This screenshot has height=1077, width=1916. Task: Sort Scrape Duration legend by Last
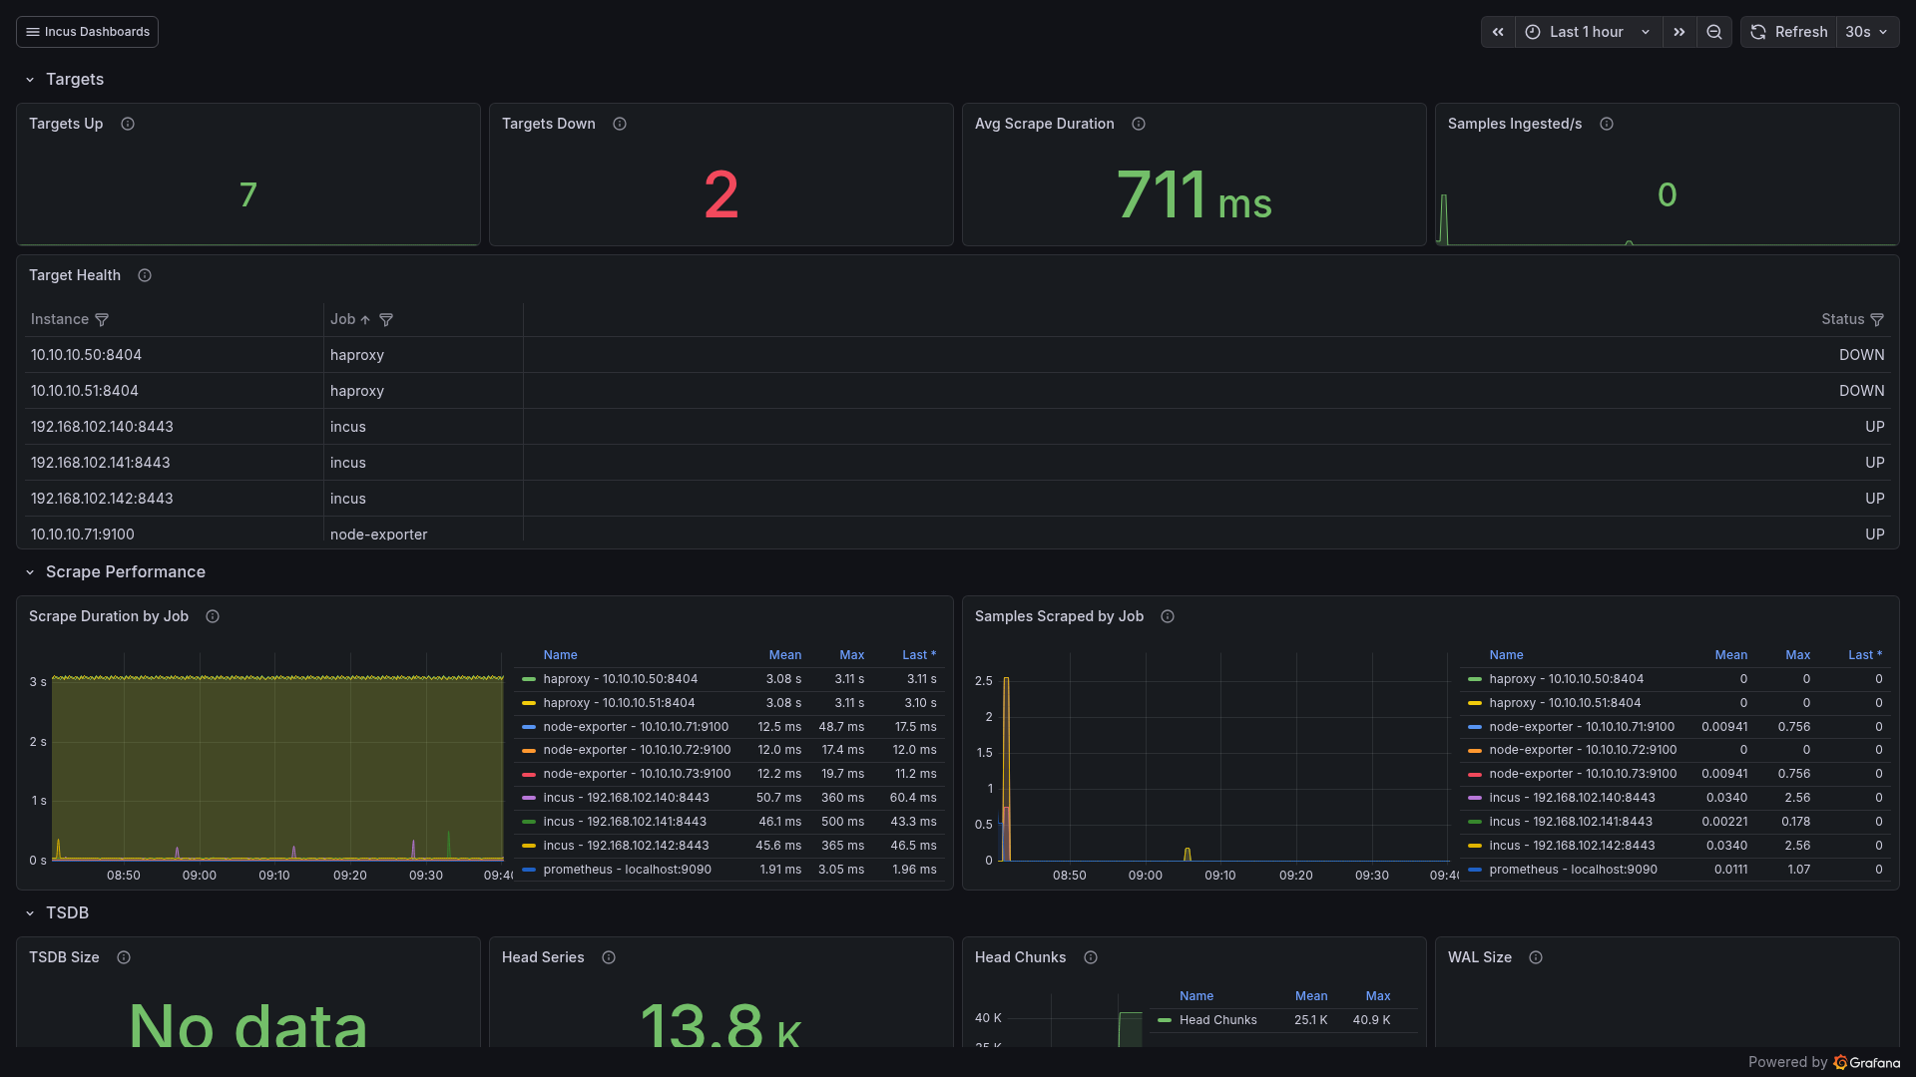[919, 655]
